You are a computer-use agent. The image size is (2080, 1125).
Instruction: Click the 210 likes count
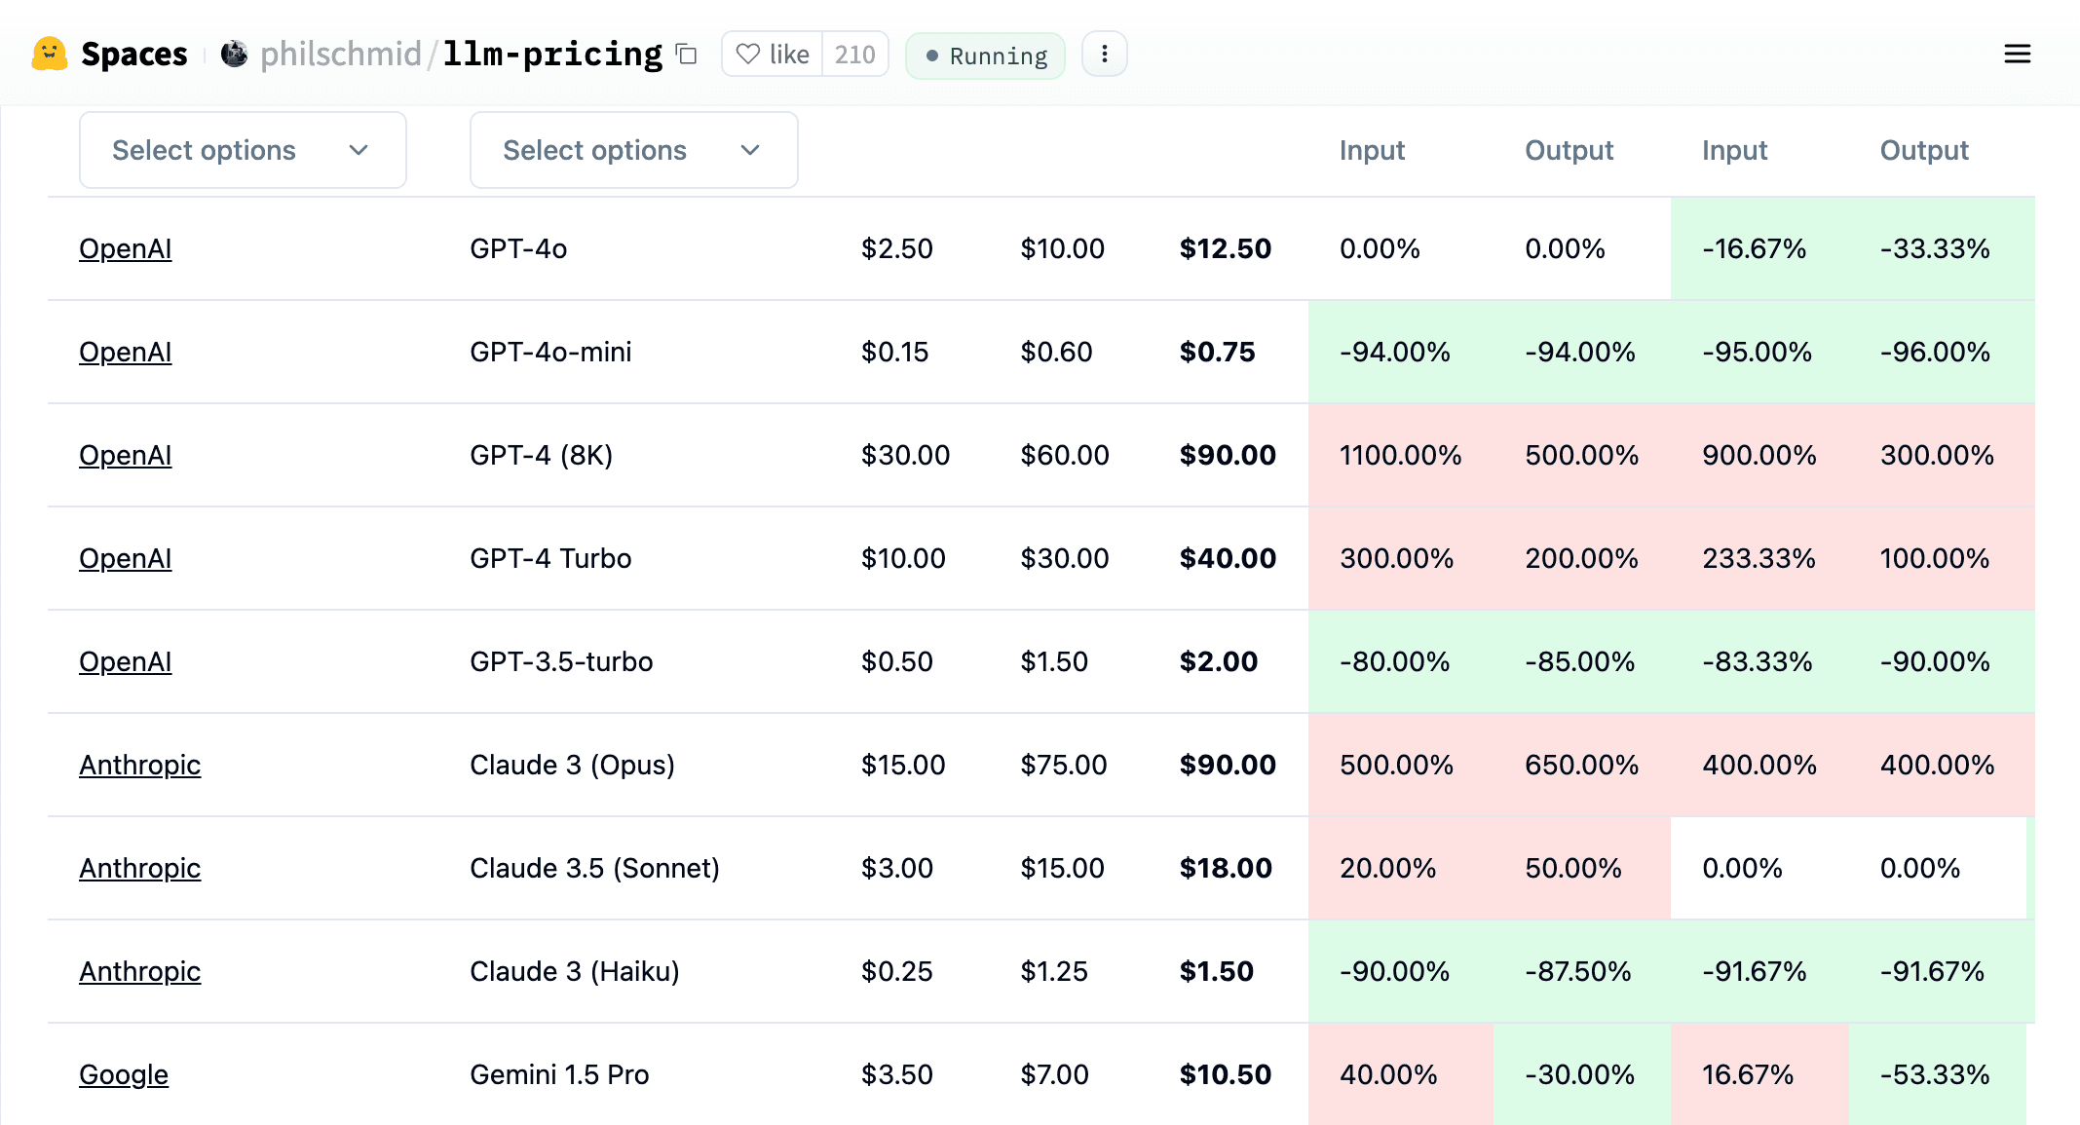tap(854, 54)
